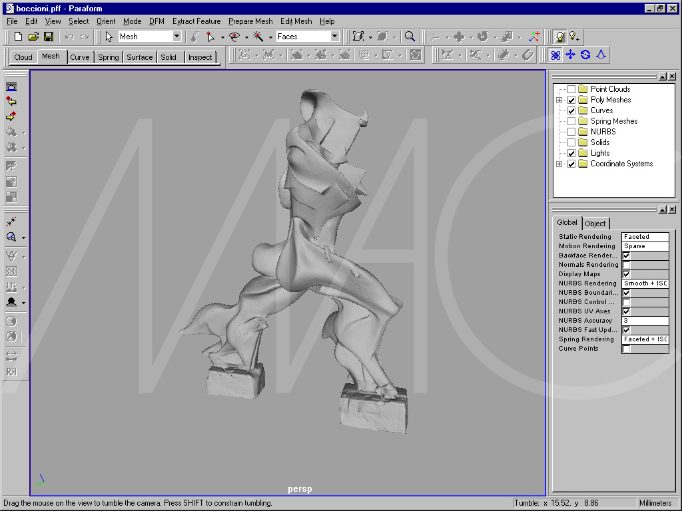Click the Solid mode button

(169, 57)
